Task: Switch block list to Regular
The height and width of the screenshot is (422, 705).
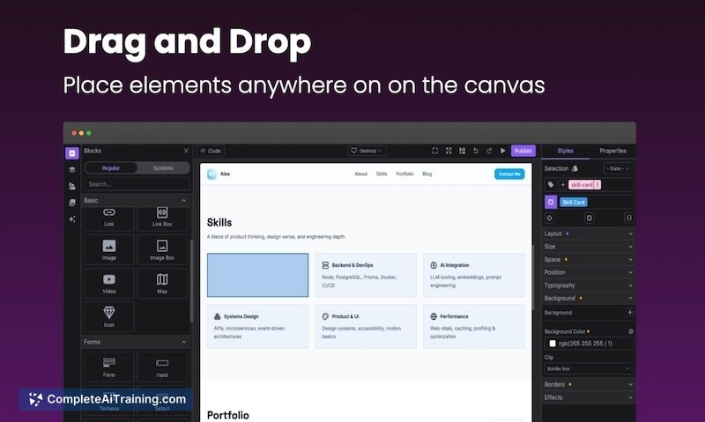Action: click(111, 167)
